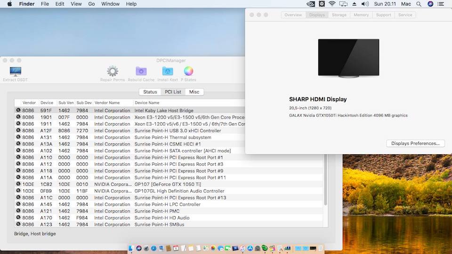Click the display mirroring menu bar icon
Image resolution: width=452 pixels, height=254 pixels.
[343, 4]
